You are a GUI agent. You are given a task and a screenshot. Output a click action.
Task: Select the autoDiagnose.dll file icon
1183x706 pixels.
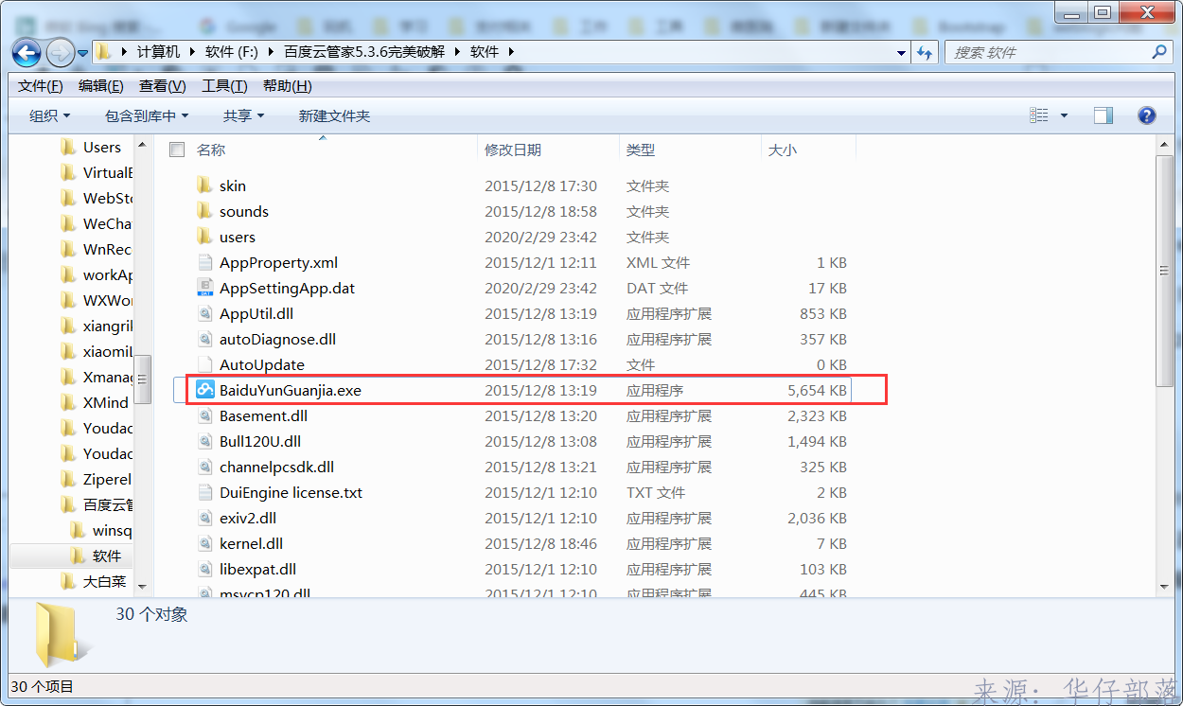click(205, 339)
